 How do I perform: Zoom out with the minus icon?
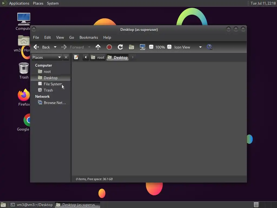pyautogui.click(x=151, y=47)
